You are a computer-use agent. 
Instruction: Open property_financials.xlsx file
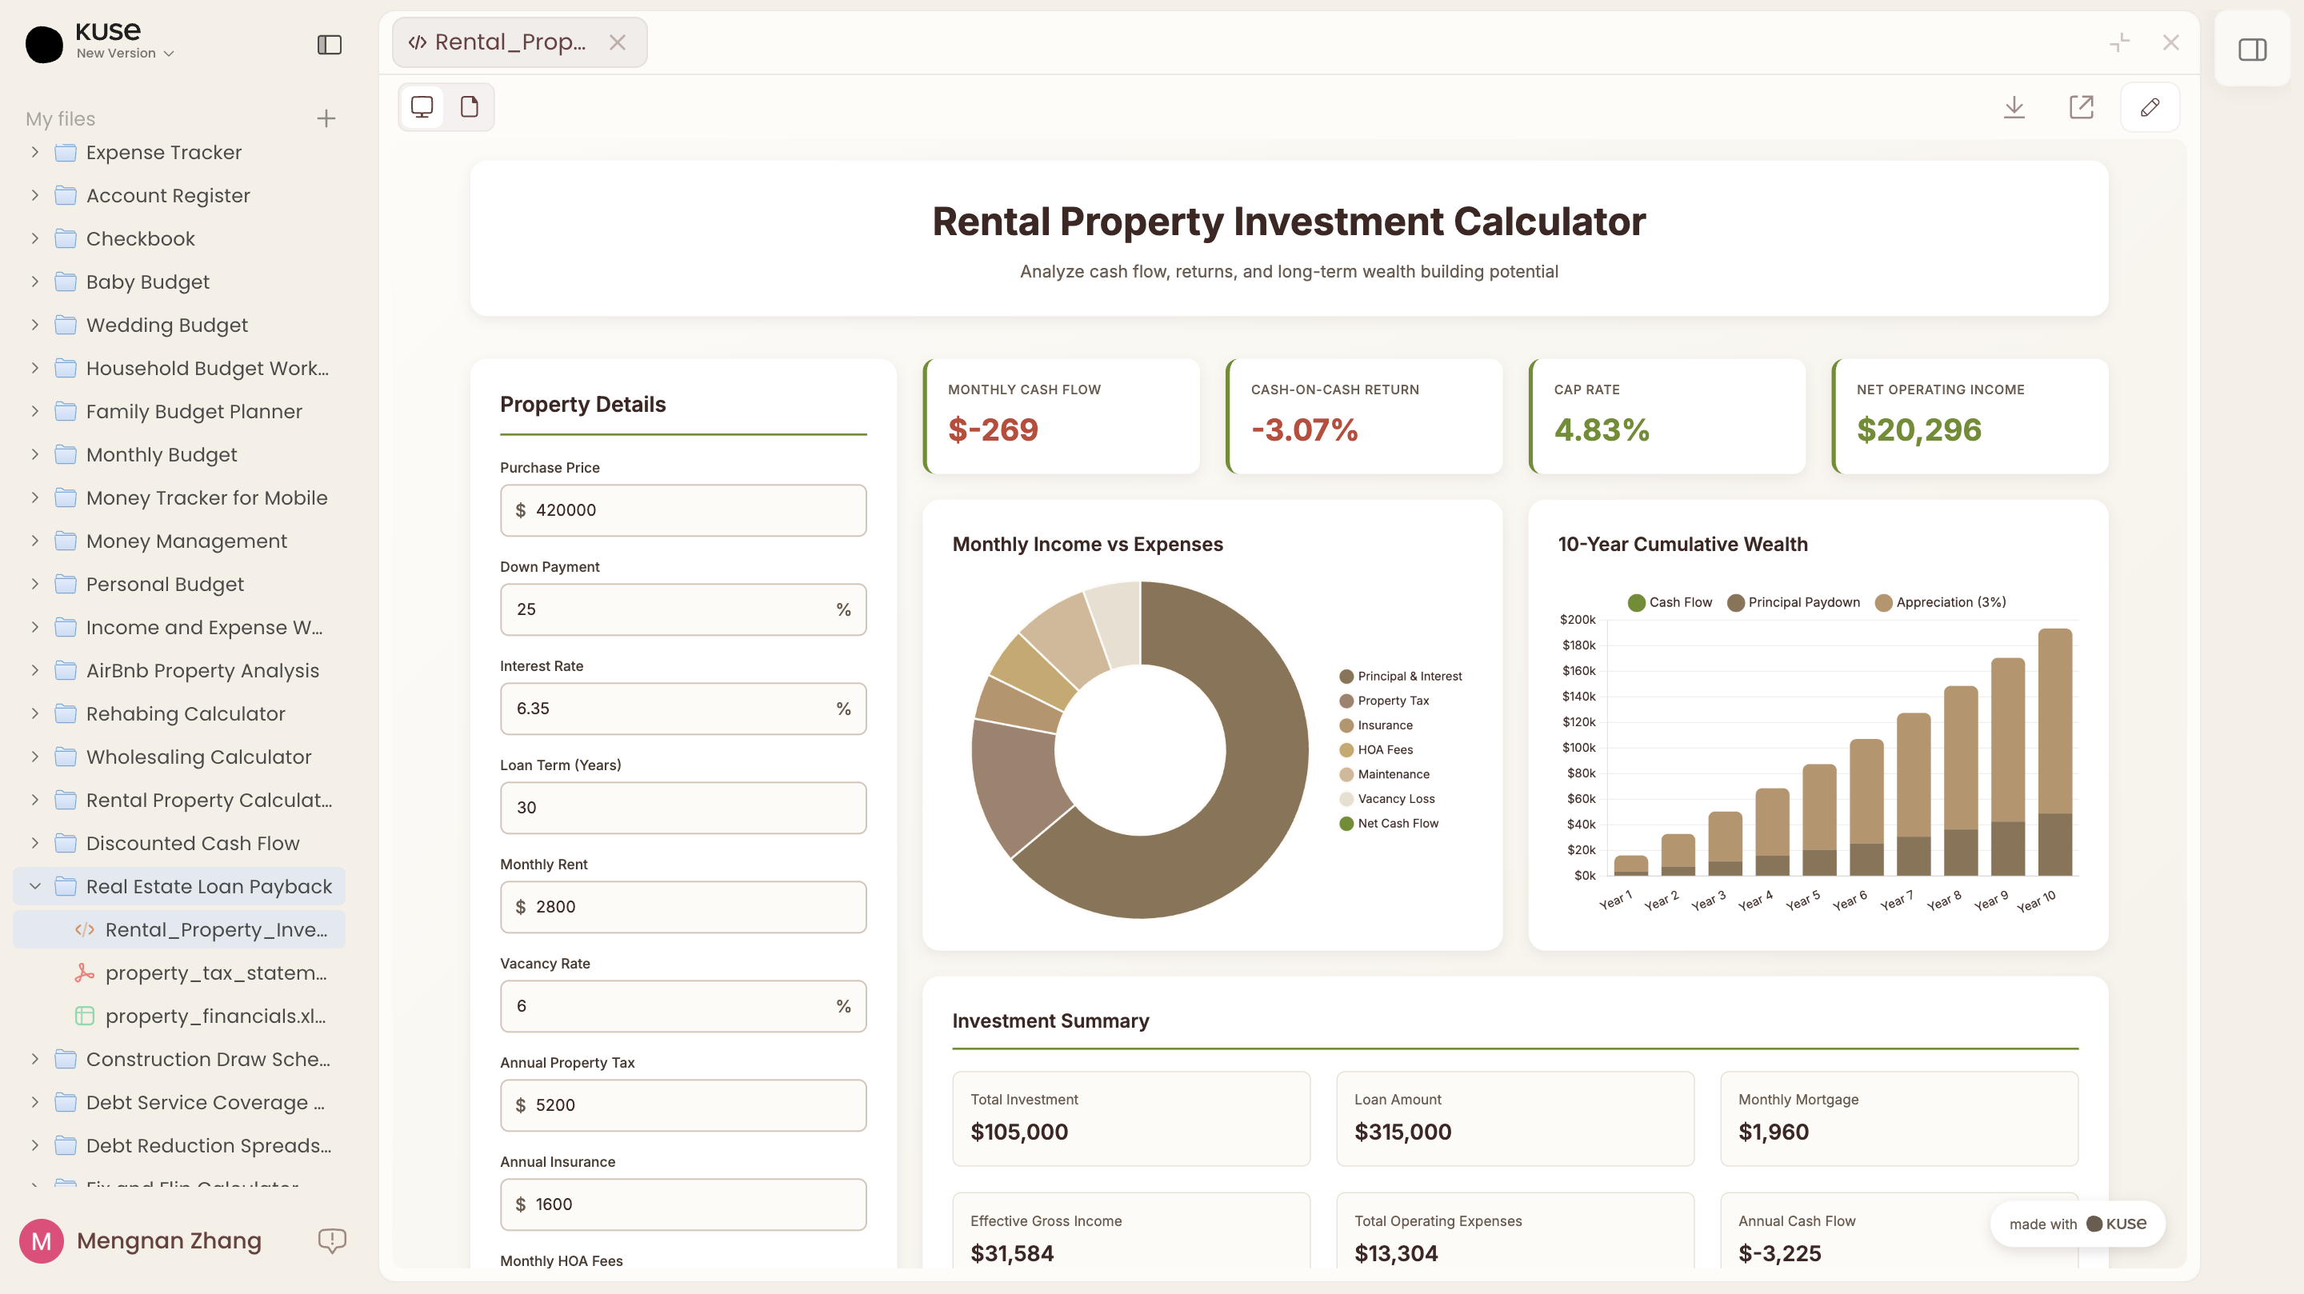point(214,1016)
